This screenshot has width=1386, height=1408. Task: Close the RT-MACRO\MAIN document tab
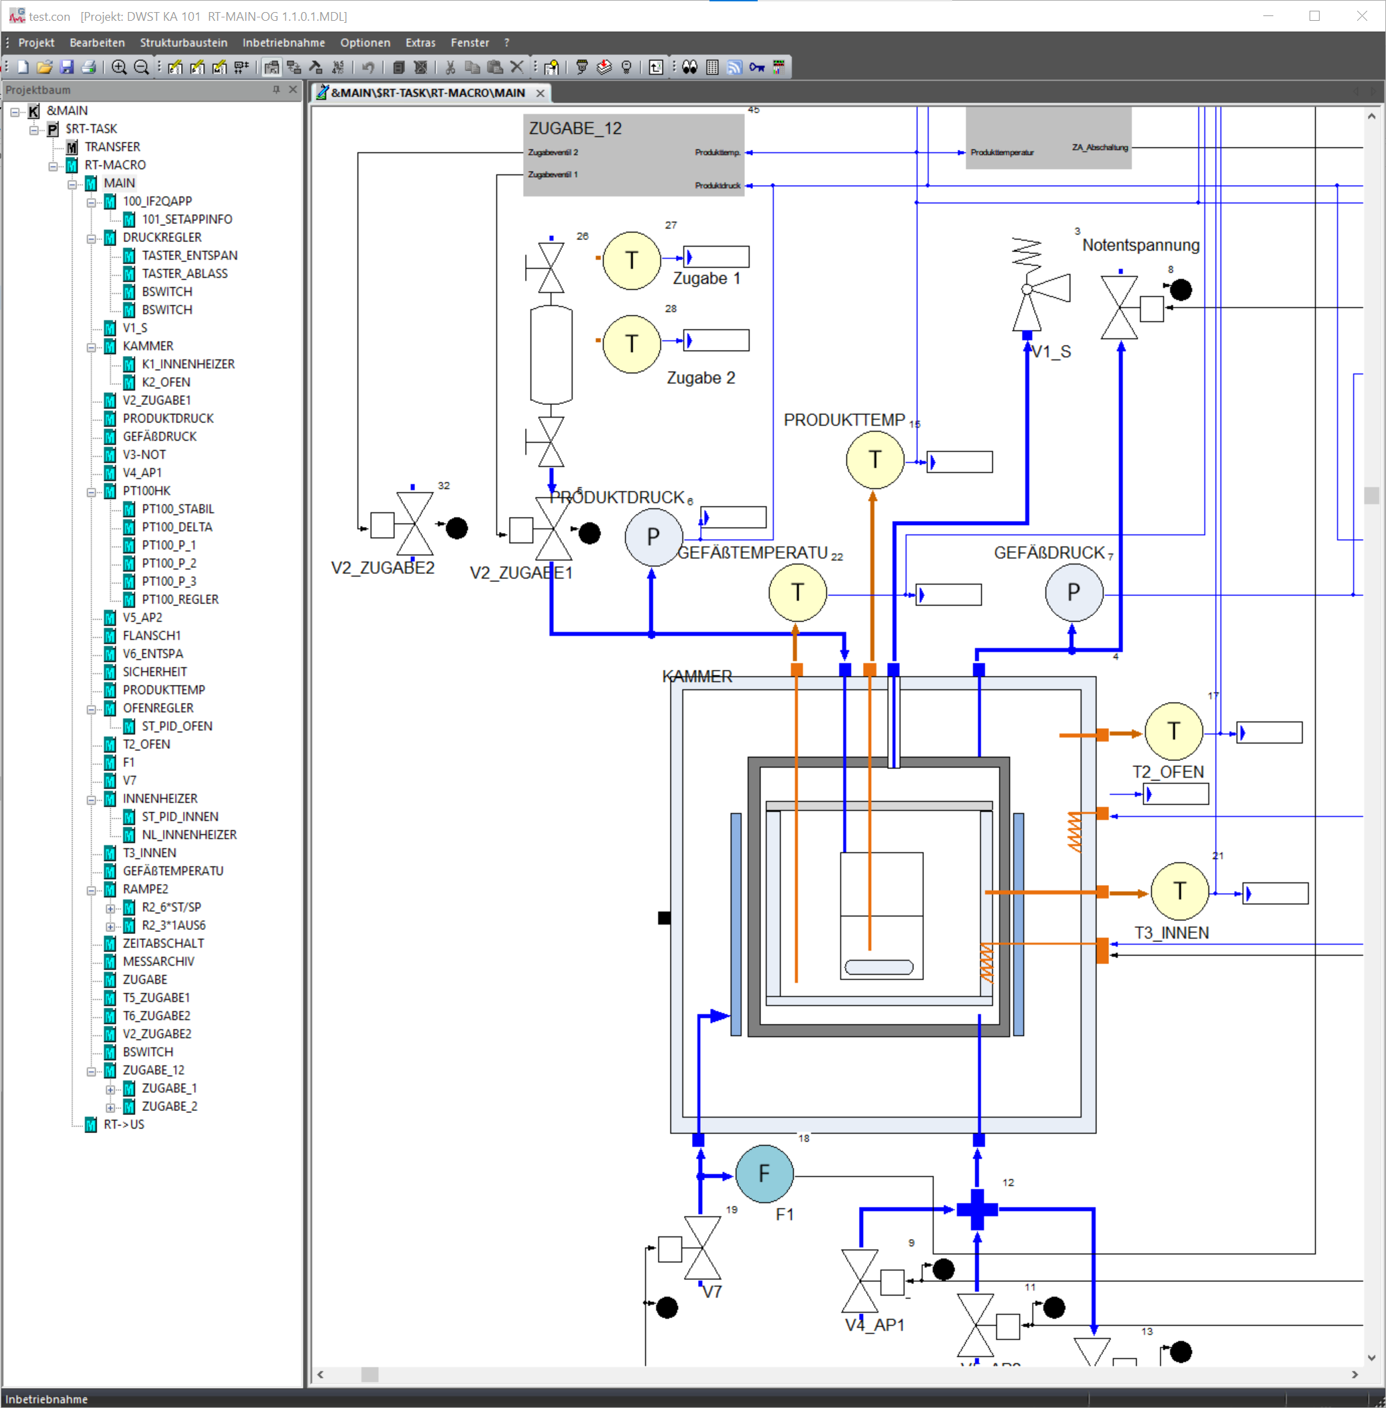(x=540, y=93)
